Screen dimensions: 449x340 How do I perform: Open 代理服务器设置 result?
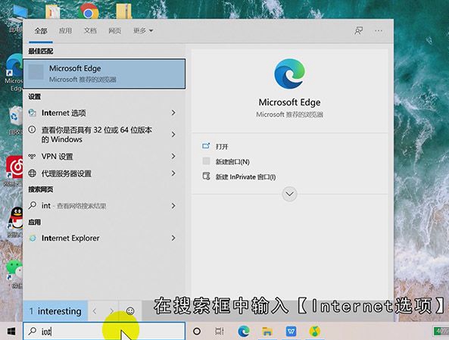104,173
